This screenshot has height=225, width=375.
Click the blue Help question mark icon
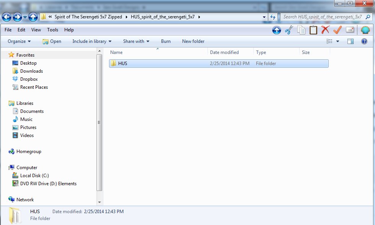click(x=364, y=41)
